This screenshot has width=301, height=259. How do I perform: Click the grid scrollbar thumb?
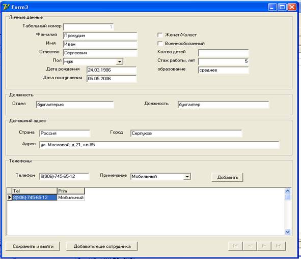[x=288, y=197]
